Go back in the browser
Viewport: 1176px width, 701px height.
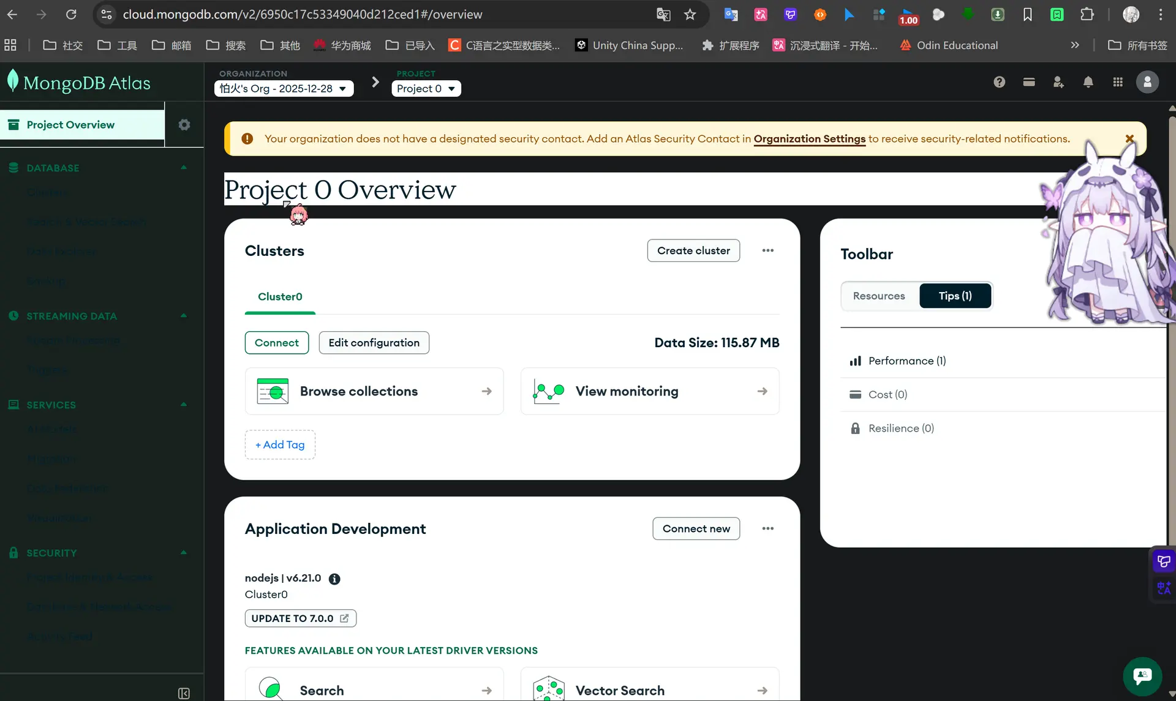(x=12, y=14)
